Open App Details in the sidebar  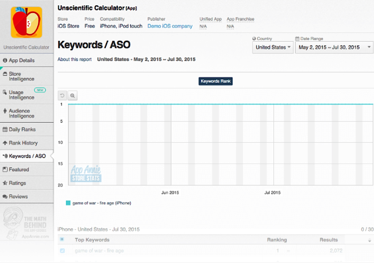click(x=27, y=60)
